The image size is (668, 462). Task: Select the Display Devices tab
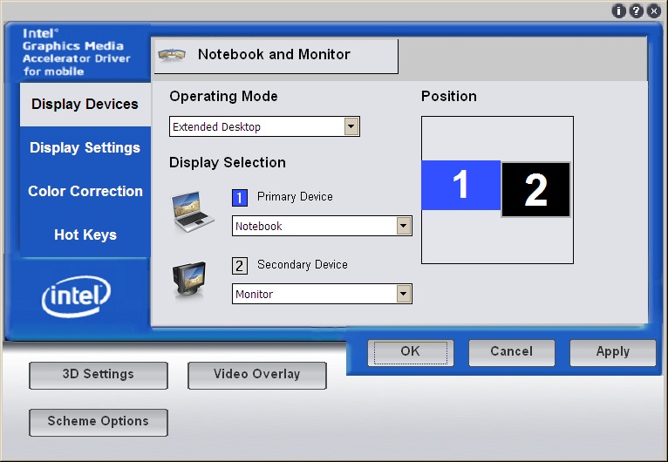85,105
